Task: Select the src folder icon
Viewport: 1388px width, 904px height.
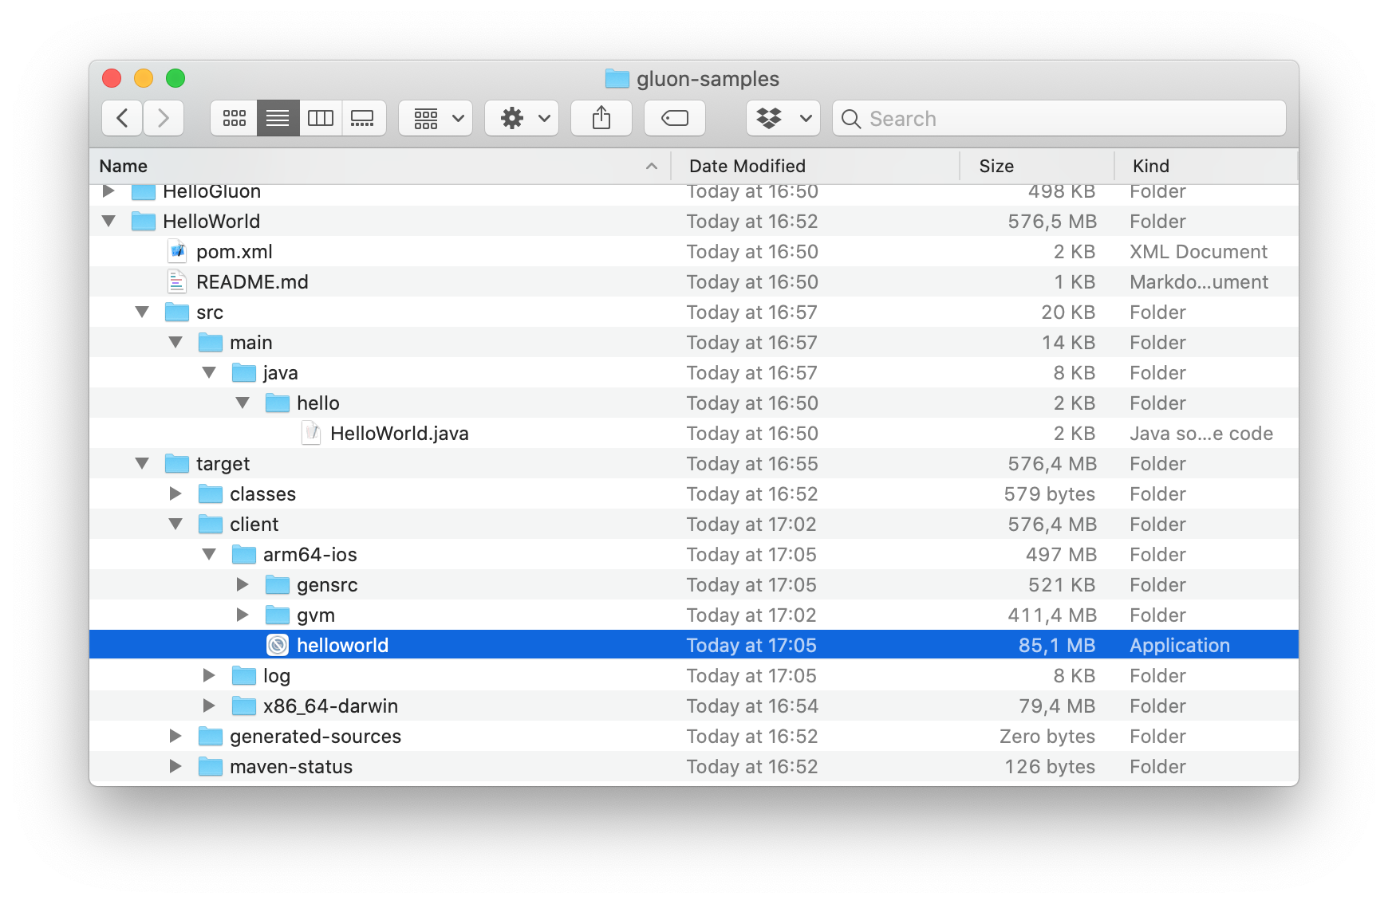Action: [177, 312]
